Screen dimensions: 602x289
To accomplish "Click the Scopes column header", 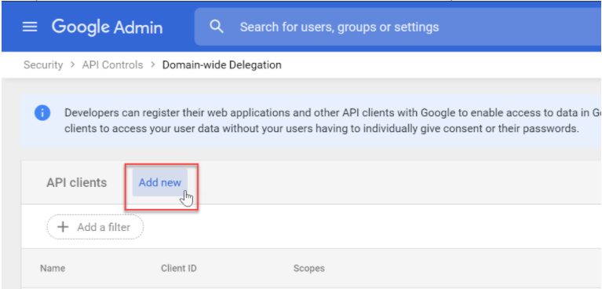I will point(309,268).
